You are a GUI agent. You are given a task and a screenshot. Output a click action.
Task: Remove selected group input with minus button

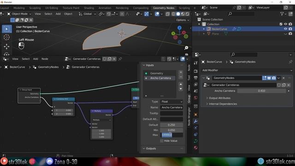(181, 77)
